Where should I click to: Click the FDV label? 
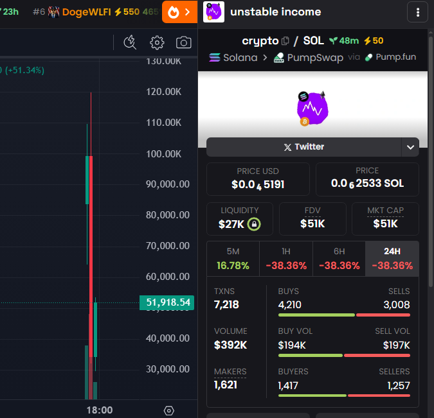pos(312,211)
